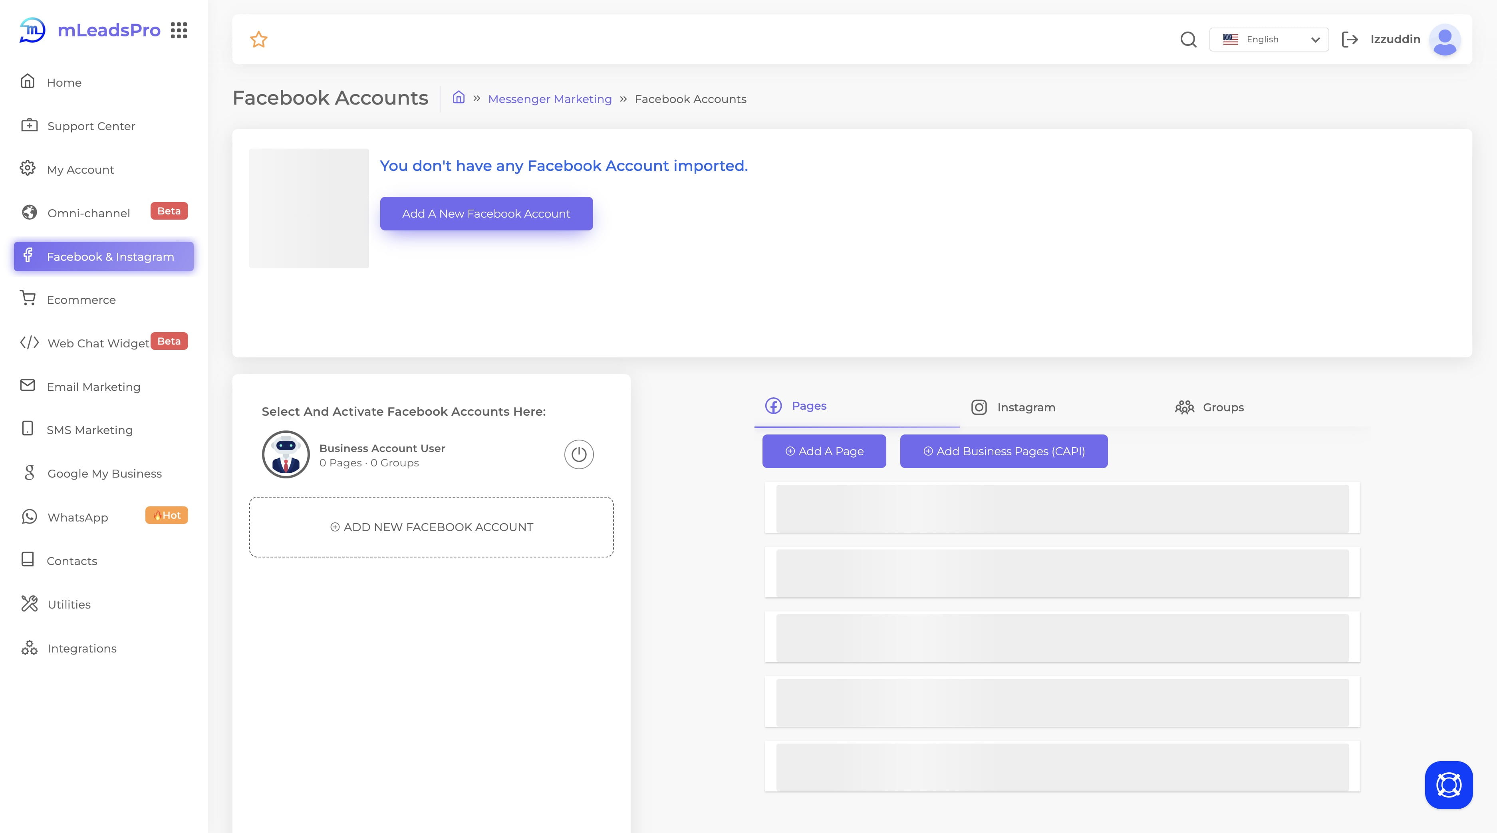This screenshot has width=1497, height=833.
Task: Click the SMS Marketing phone icon
Action: point(27,428)
